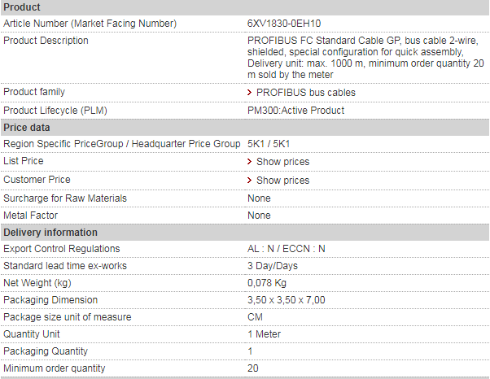Click the Export Control Regulations value
The width and height of the screenshot is (490, 379).
point(287,249)
